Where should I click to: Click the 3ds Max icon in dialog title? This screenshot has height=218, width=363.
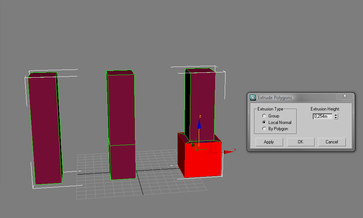point(253,98)
